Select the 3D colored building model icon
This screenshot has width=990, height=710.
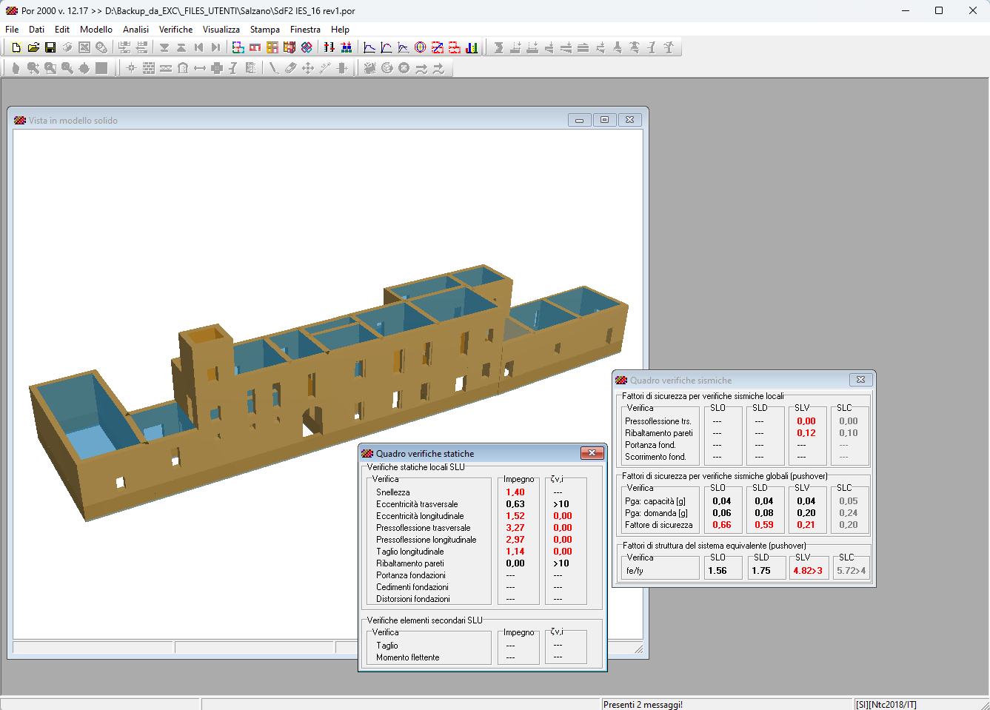pyautogui.click(x=290, y=47)
